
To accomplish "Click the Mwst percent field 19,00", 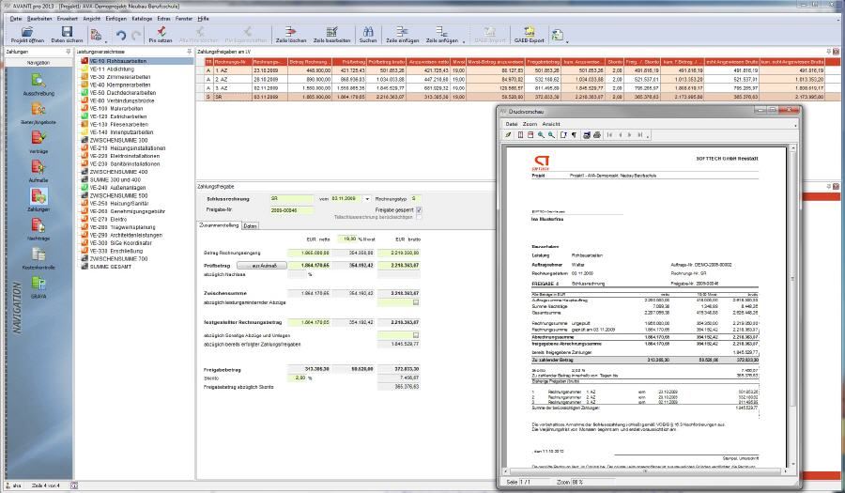I will tap(349, 239).
